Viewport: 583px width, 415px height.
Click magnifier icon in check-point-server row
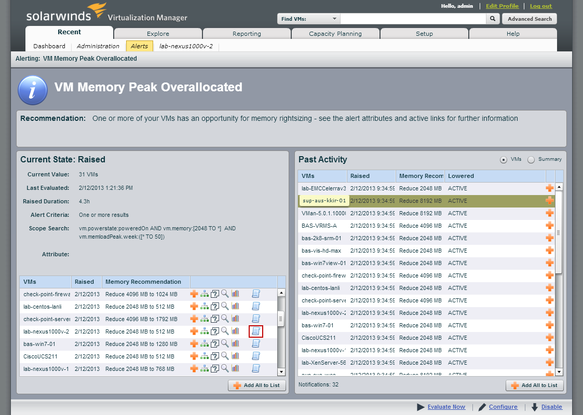tap(225, 319)
